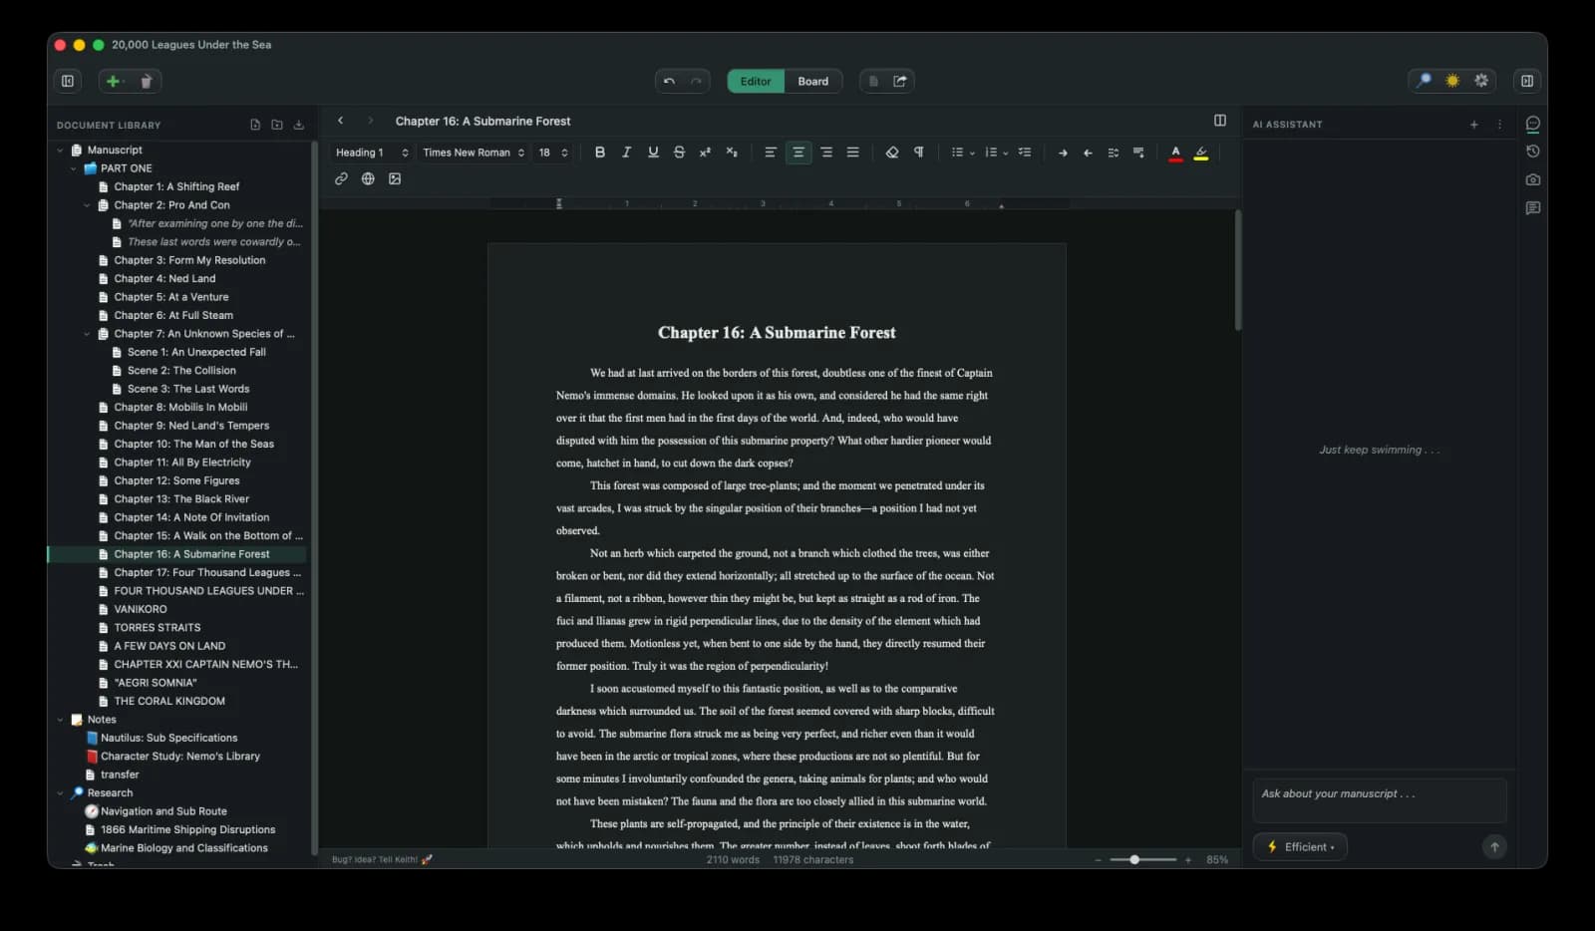This screenshot has height=931, width=1595.
Task: Click the sun theme icon
Action: pyautogui.click(x=1452, y=81)
